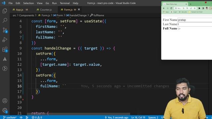Click 'src' in the breadcrumb path

[14, 16]
